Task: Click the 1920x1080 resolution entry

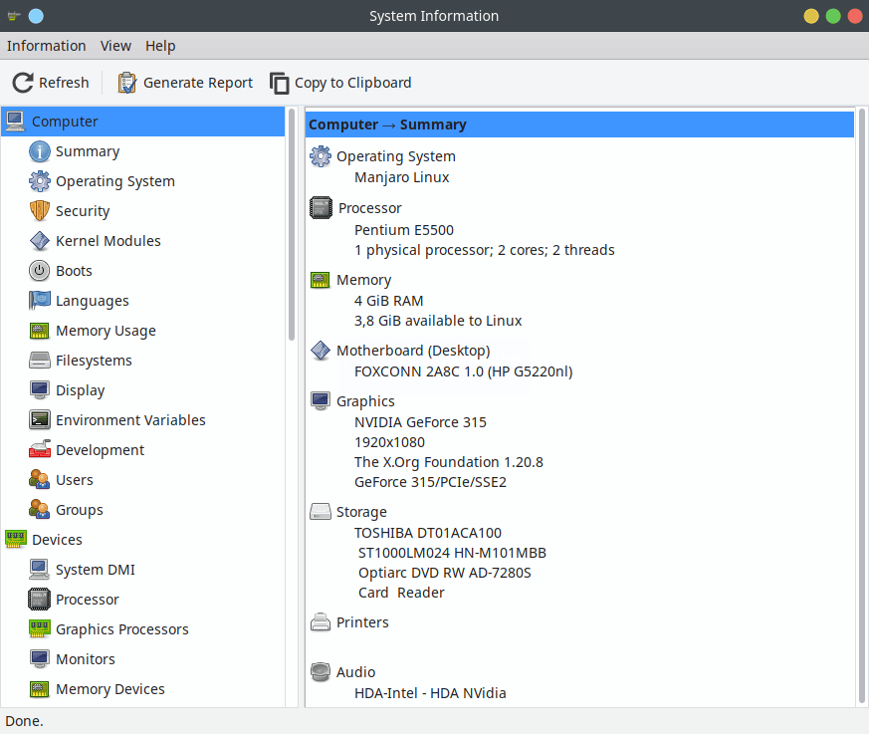Action: point(389,442)
